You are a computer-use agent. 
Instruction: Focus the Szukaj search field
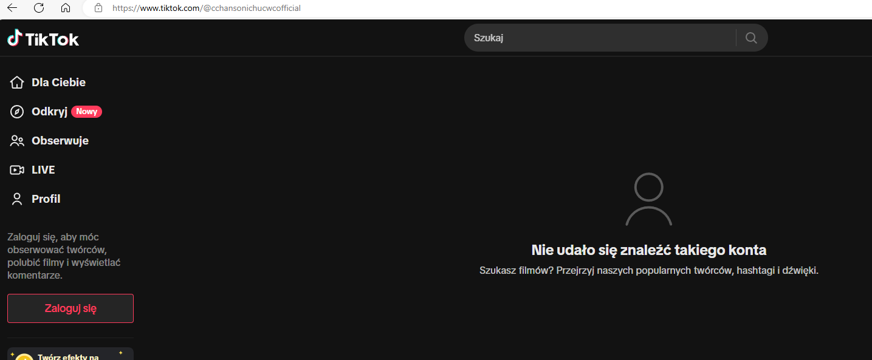600,38
